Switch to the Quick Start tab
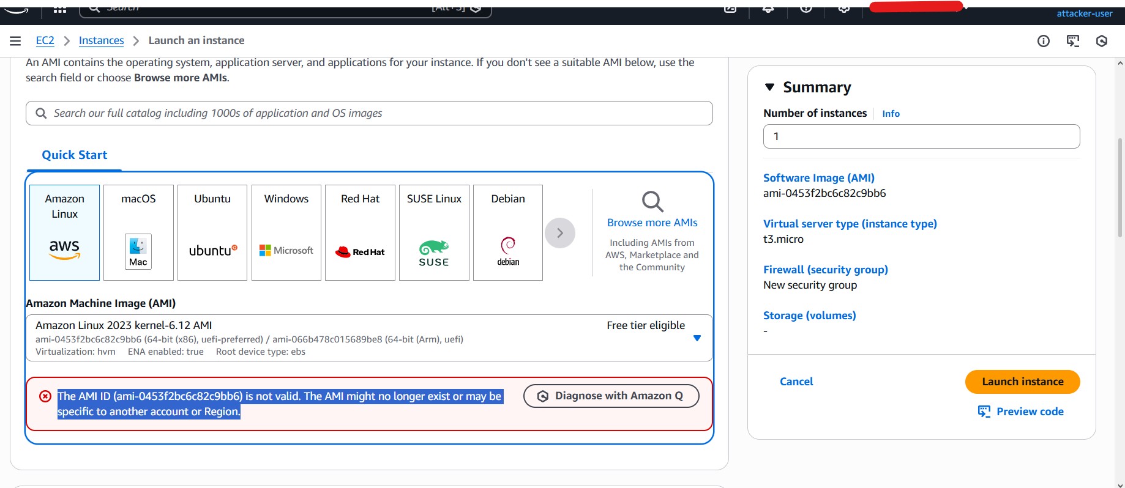Viewport: 1125px width, 488px height. pyautogui.click(x=74, y=155)
